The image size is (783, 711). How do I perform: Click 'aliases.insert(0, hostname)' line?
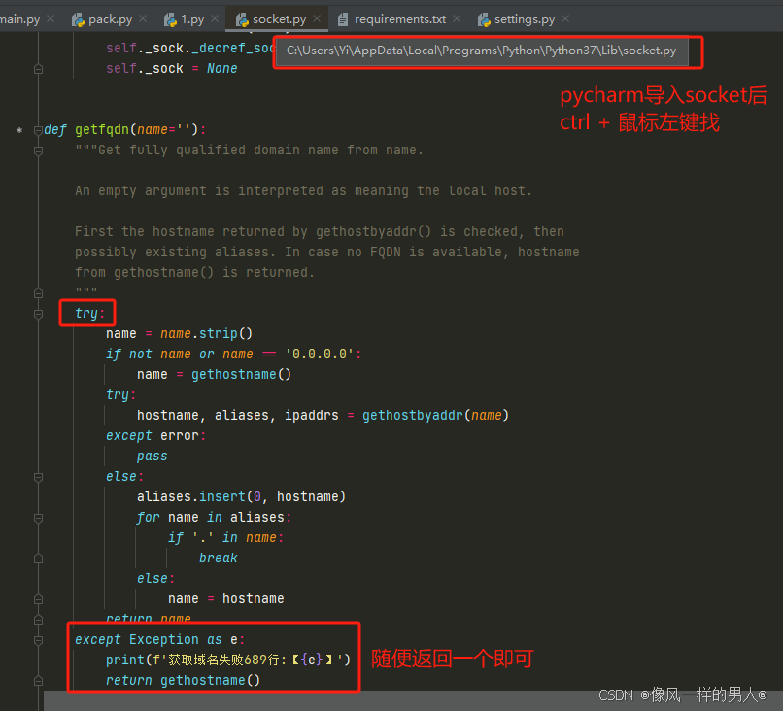[x=241, y=496]
